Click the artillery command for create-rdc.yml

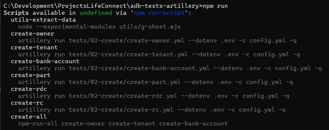(153, 96)
